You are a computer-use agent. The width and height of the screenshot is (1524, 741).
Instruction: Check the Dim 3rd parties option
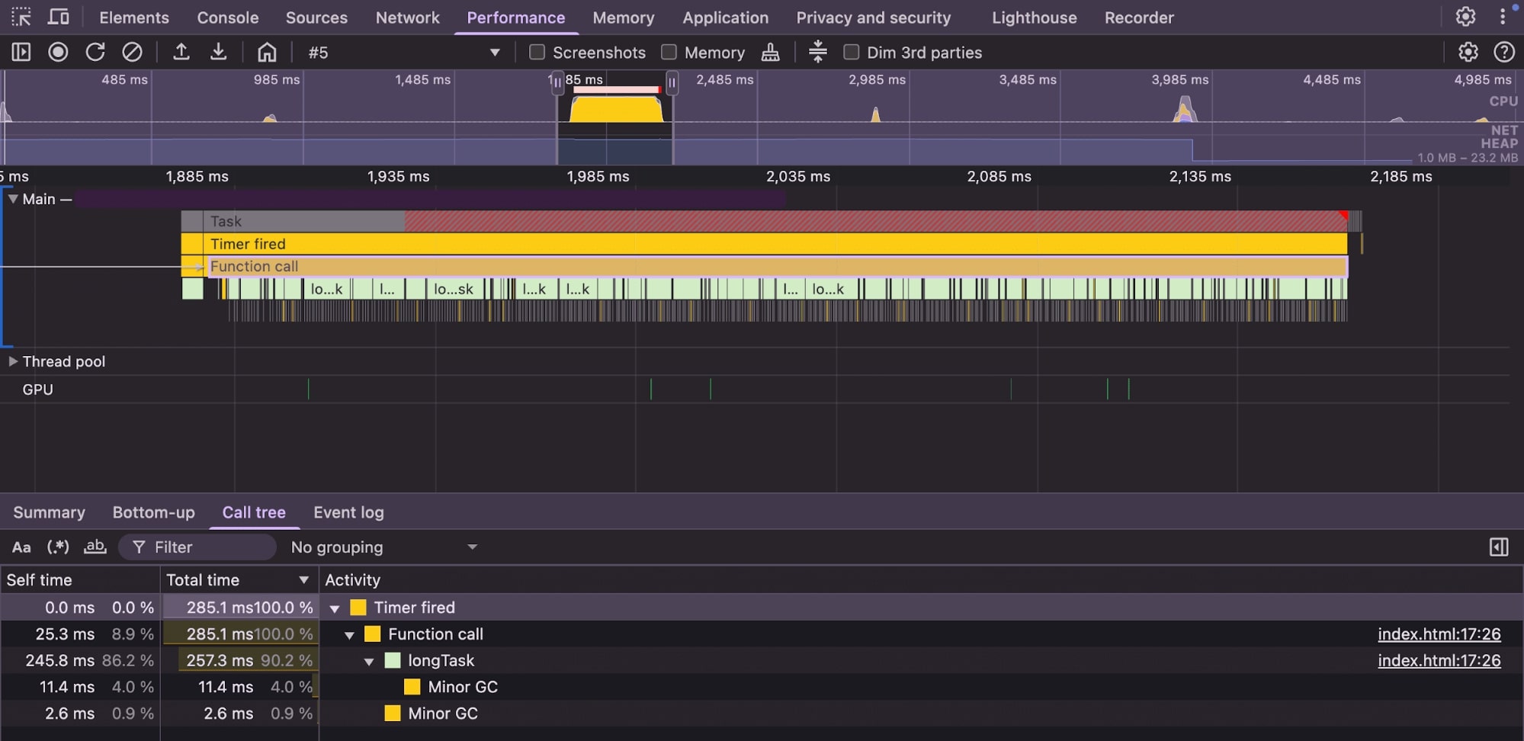tap(852, 52)
